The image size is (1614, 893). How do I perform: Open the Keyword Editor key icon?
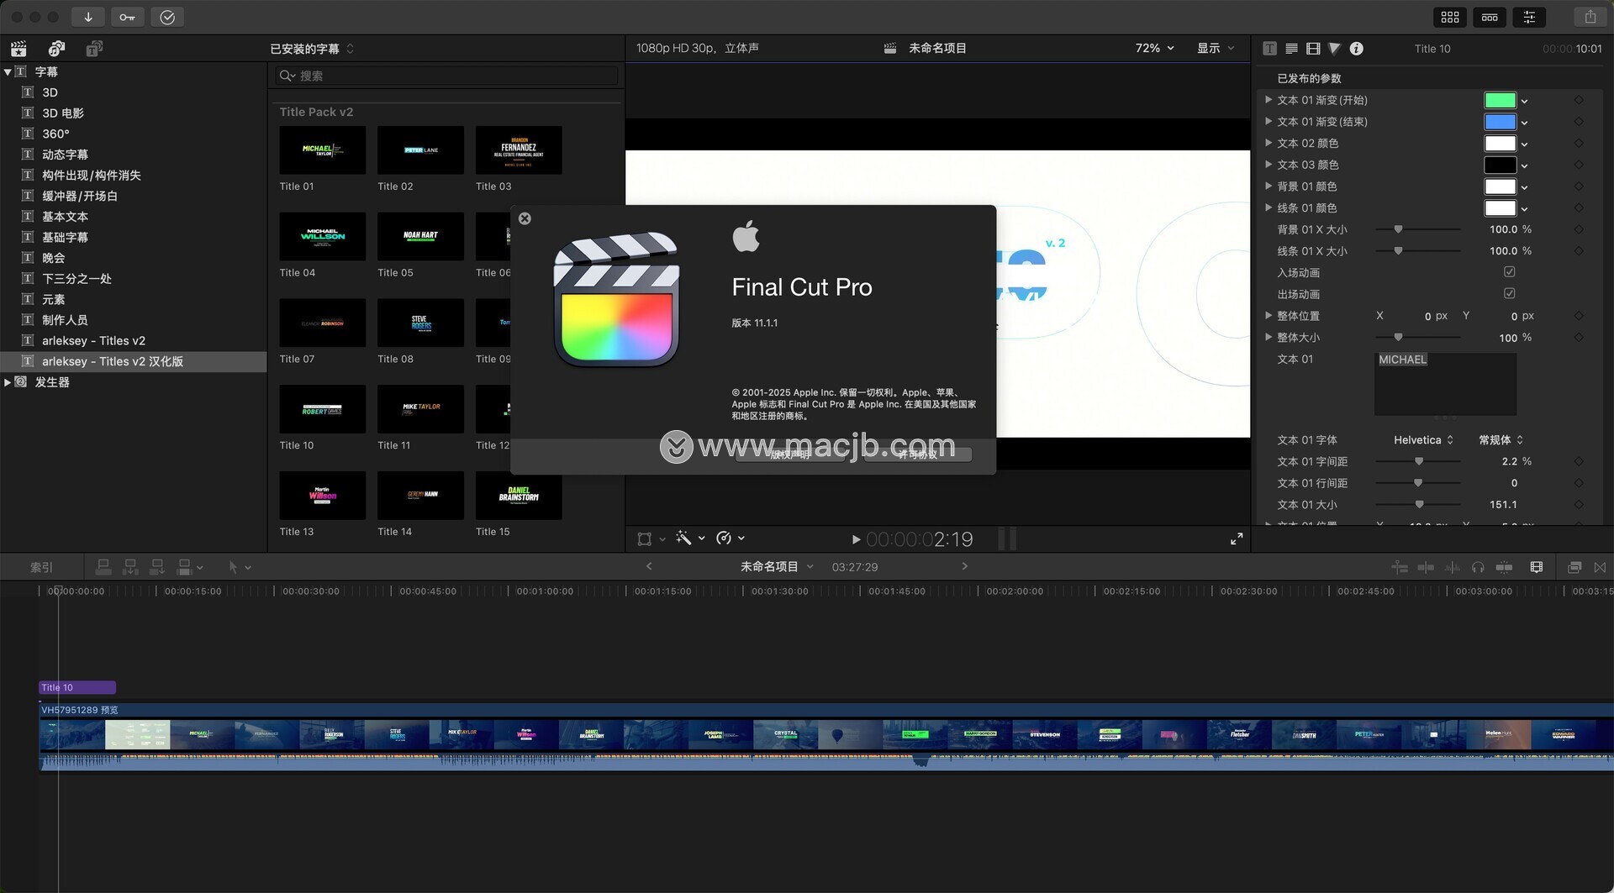(x=128, y=17)
